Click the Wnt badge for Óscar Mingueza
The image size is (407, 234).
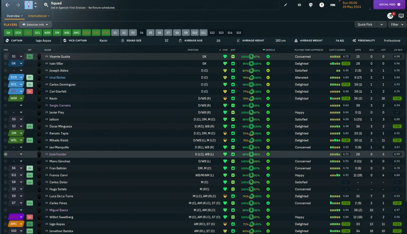[x=30, y=126]
